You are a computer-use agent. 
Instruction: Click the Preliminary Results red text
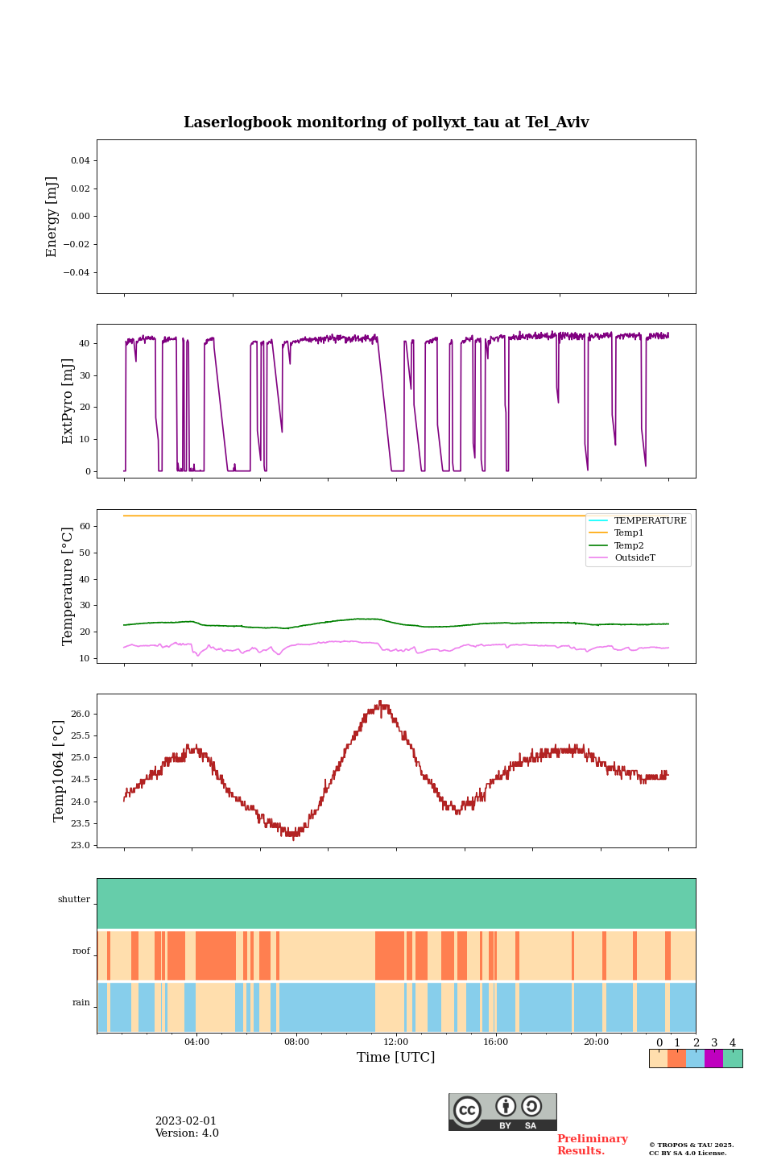click(x=592, y=1145)
